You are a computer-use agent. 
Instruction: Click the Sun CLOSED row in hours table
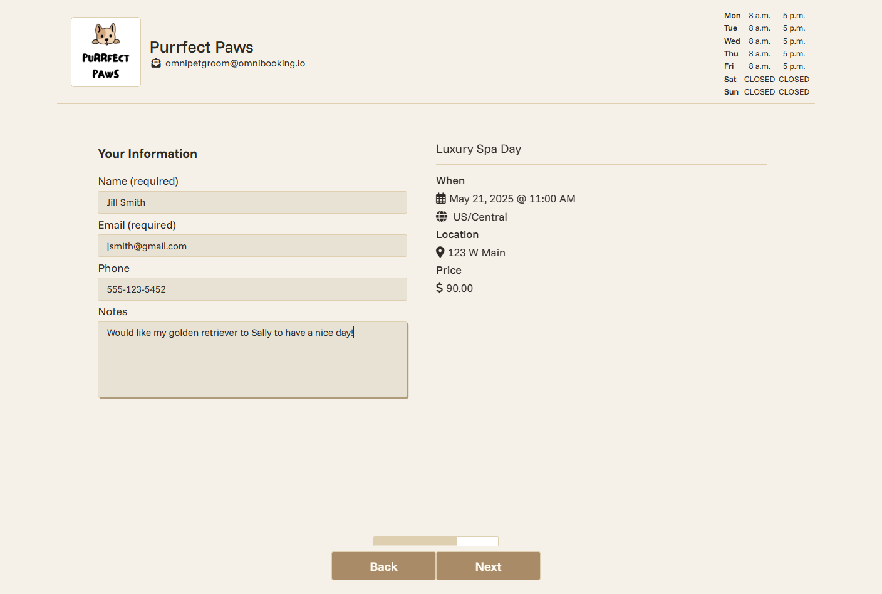point(767,92)
